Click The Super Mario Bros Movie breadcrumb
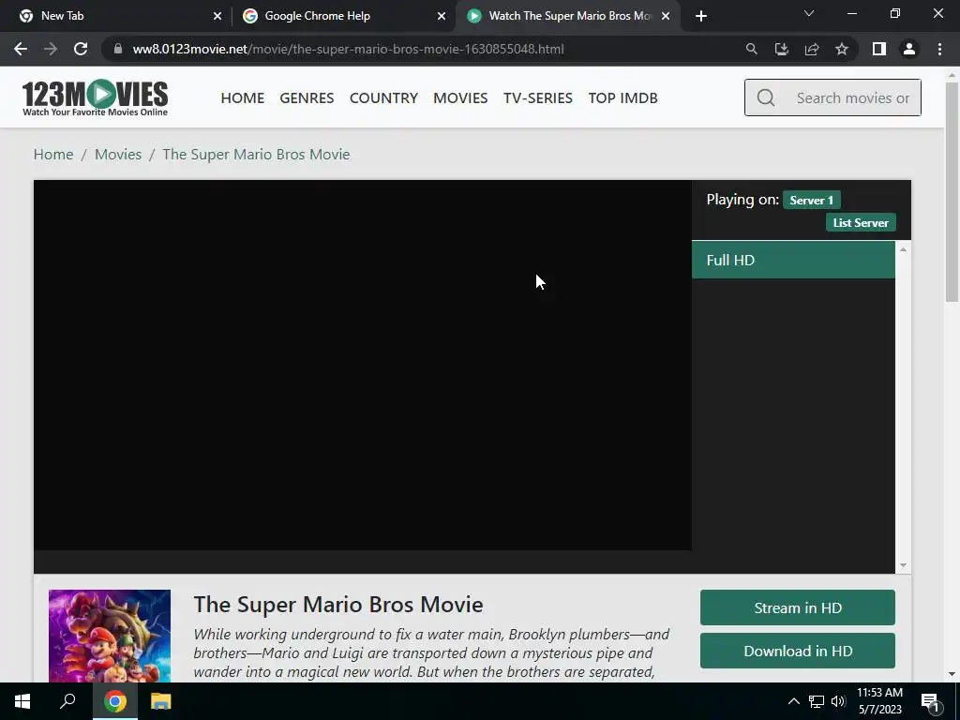 coord(257,155)
